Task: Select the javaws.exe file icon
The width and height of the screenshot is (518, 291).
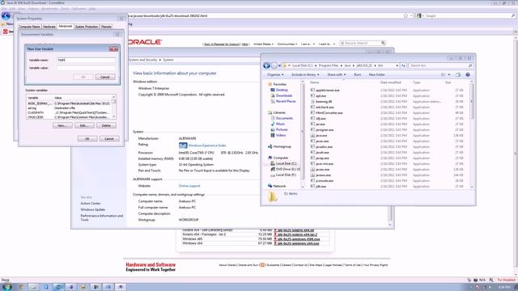Action: 312,175
